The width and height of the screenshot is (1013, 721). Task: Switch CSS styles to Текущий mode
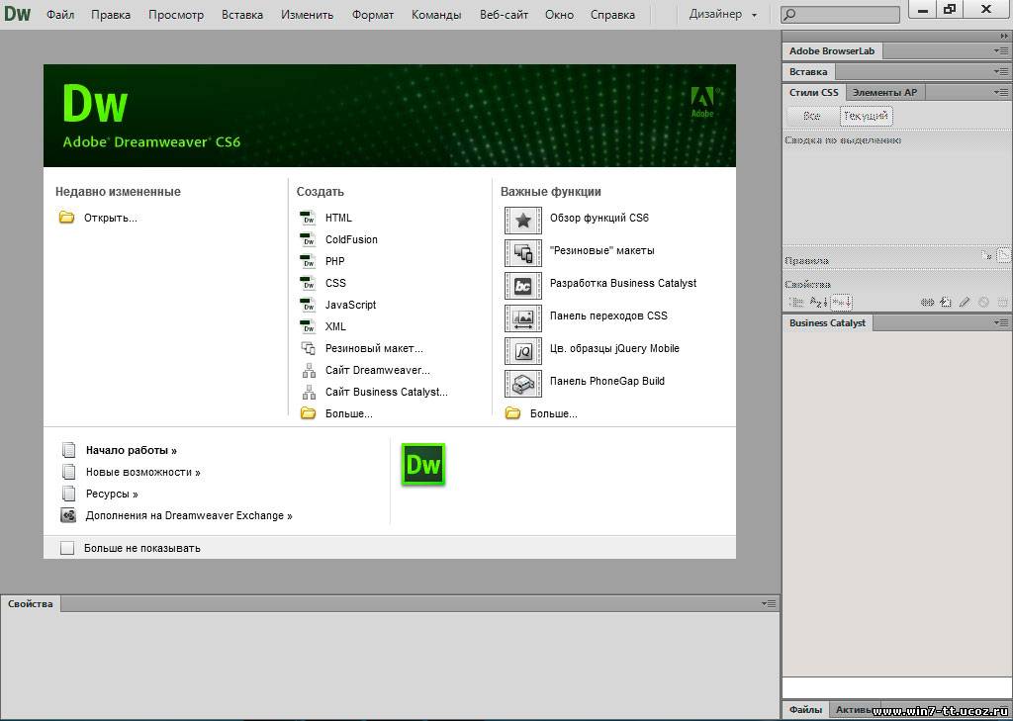(867, 117)
